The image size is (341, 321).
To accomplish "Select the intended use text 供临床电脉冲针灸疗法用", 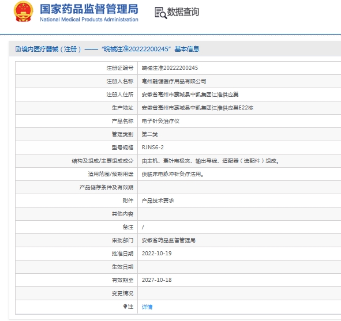I will pyautogui.click(x=173, y=174).
